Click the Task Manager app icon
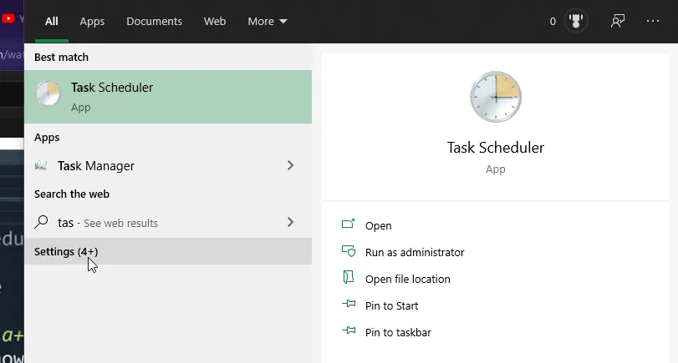 pyautogui.click(x=41, y=165)
